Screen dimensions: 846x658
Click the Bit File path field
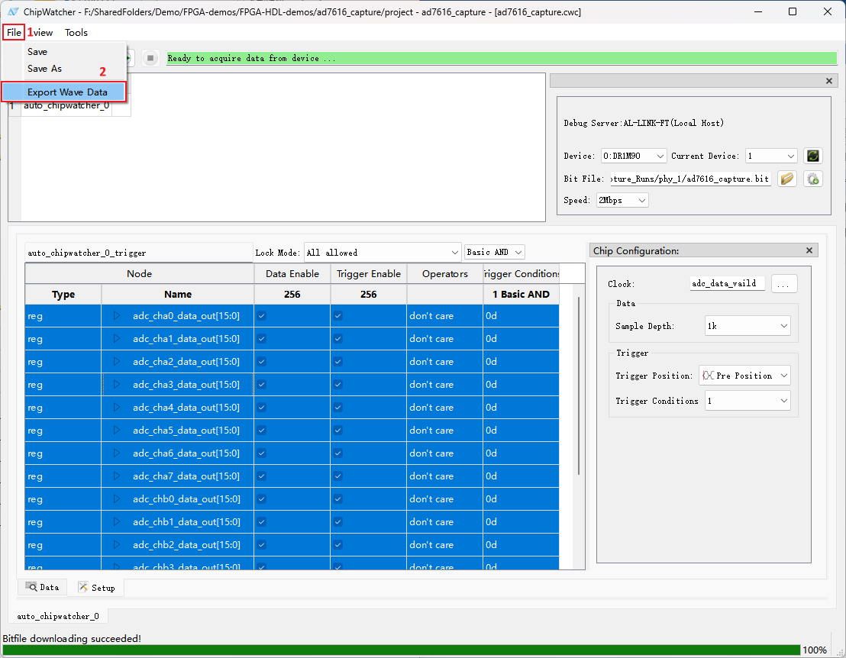click(690, 179)
